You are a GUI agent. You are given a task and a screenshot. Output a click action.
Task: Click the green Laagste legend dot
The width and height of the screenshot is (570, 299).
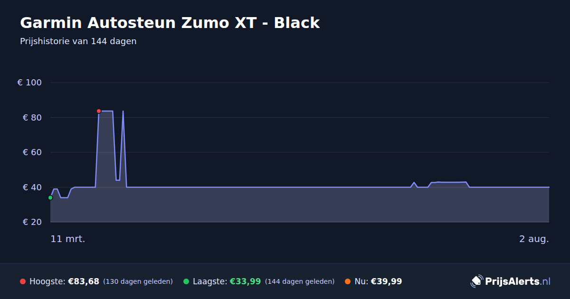[186, 281]
